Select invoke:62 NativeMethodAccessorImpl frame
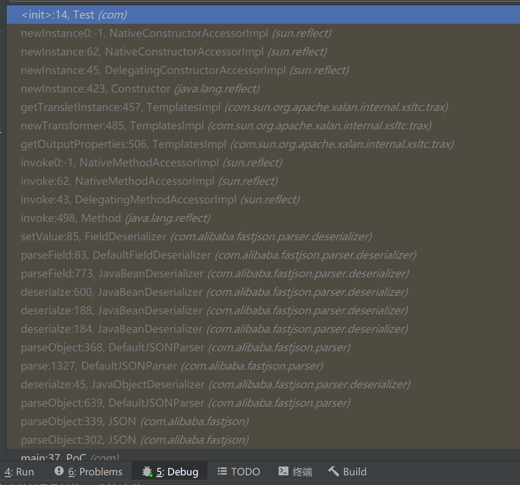This screenshot has height=485, width=520. pos(263,181)
